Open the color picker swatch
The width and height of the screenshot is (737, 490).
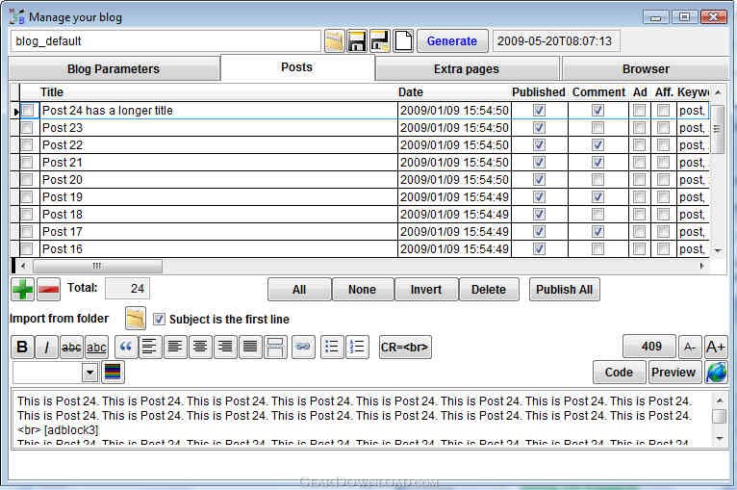(x=113, y=373)
